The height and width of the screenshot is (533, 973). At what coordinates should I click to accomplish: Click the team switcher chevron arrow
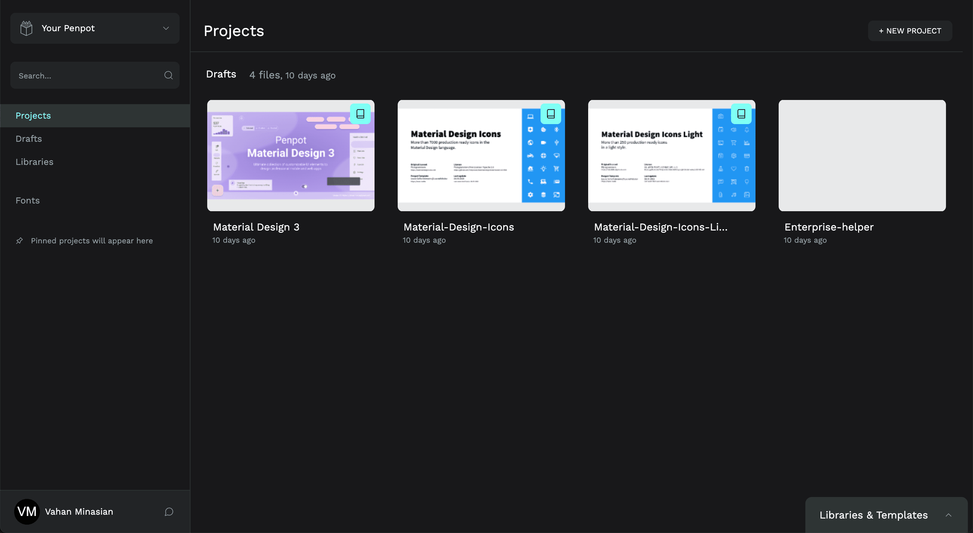166,28
